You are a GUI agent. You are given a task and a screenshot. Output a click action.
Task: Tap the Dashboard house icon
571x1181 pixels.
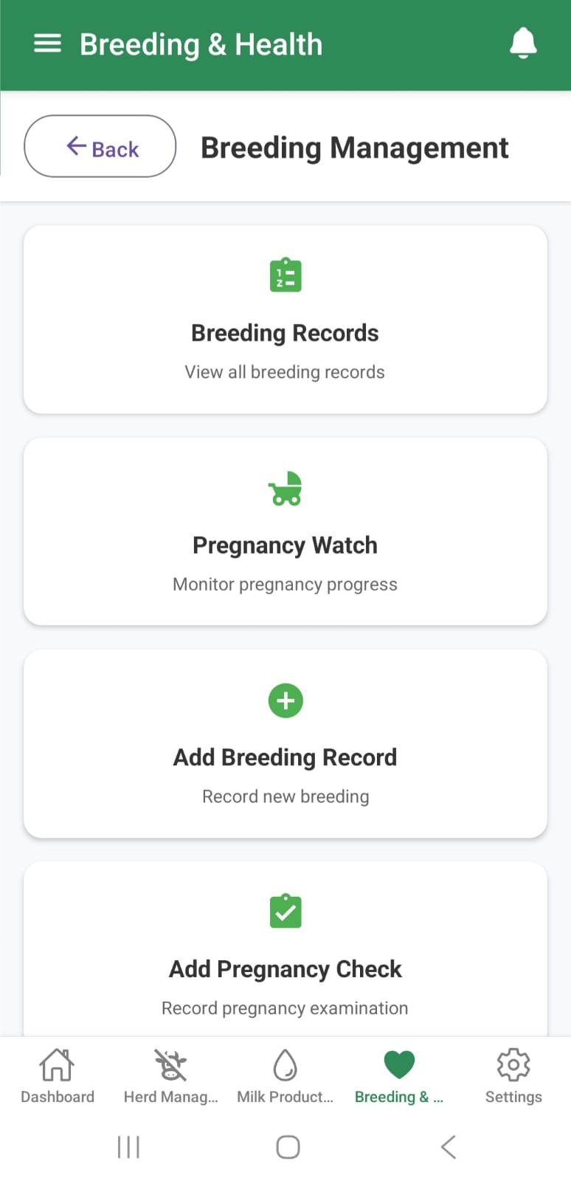57,1064
